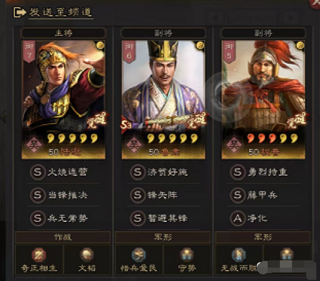320x281 pixels.
Task: Select the 文韬 tactic icon
Action: (87, 255)
